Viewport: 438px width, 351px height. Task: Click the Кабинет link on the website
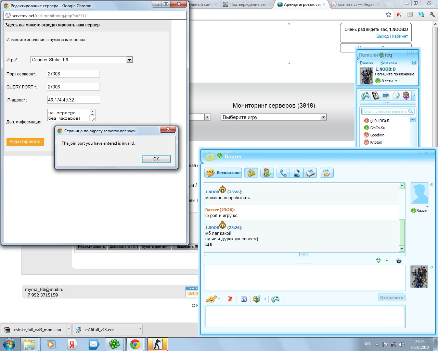coord(400,36)
